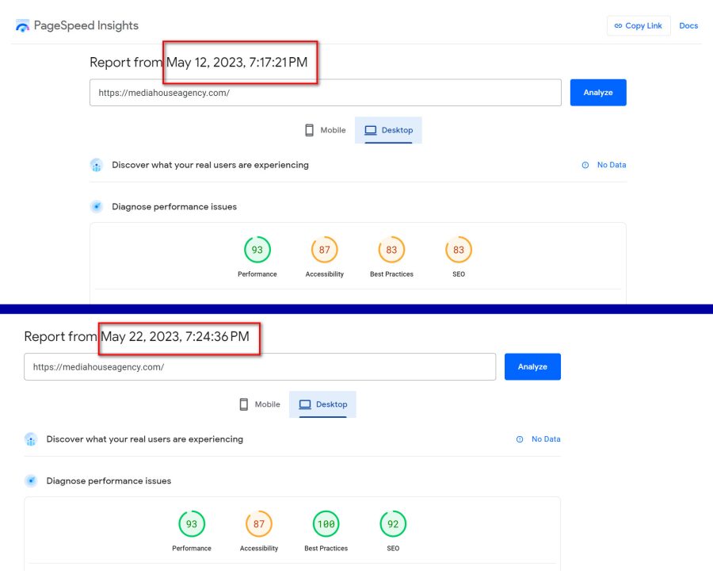Click the Performance 93 gauge in the May 12 report
713x582 pixels.
click(x=257, y=249)
